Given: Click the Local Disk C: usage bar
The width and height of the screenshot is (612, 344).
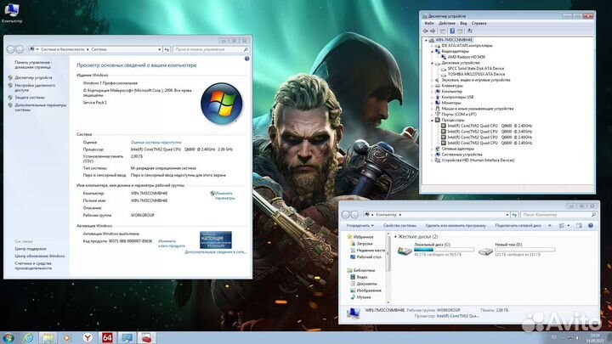Looking at the screenshot, I should 444,250.
